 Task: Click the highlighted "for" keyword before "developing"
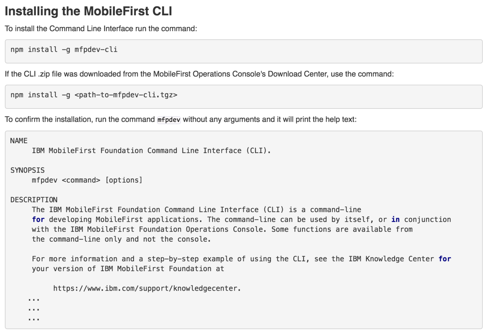point(38,219)
